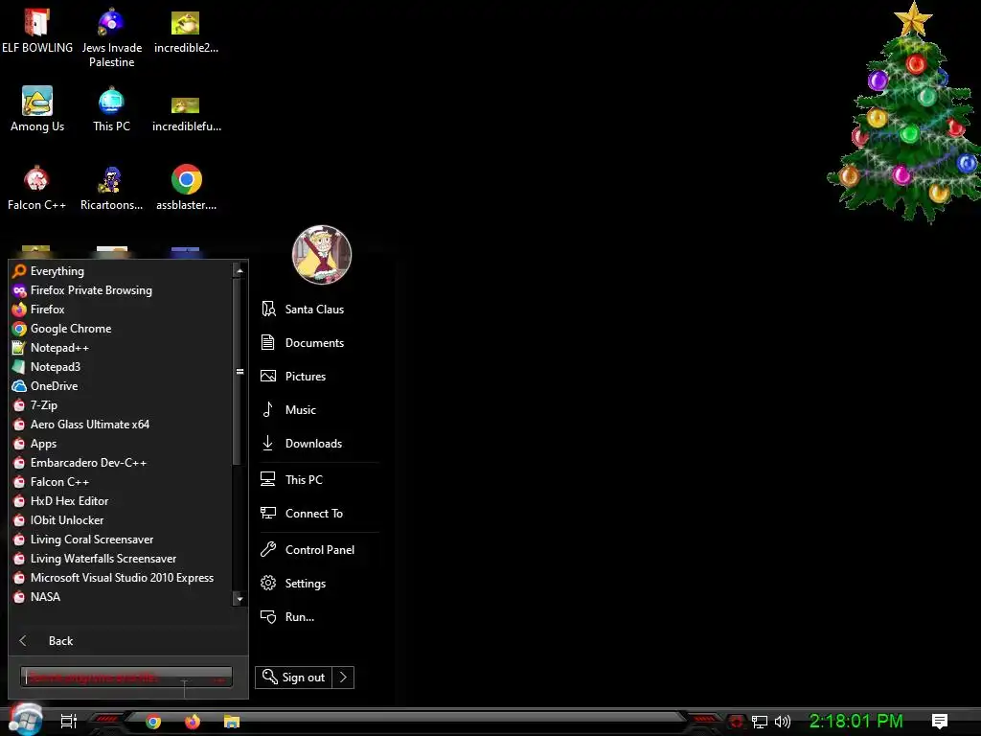Open ELF BOWLING desktop icon
Image resolution: width=981 pixels, height=736 pixels.
[37, 31]
